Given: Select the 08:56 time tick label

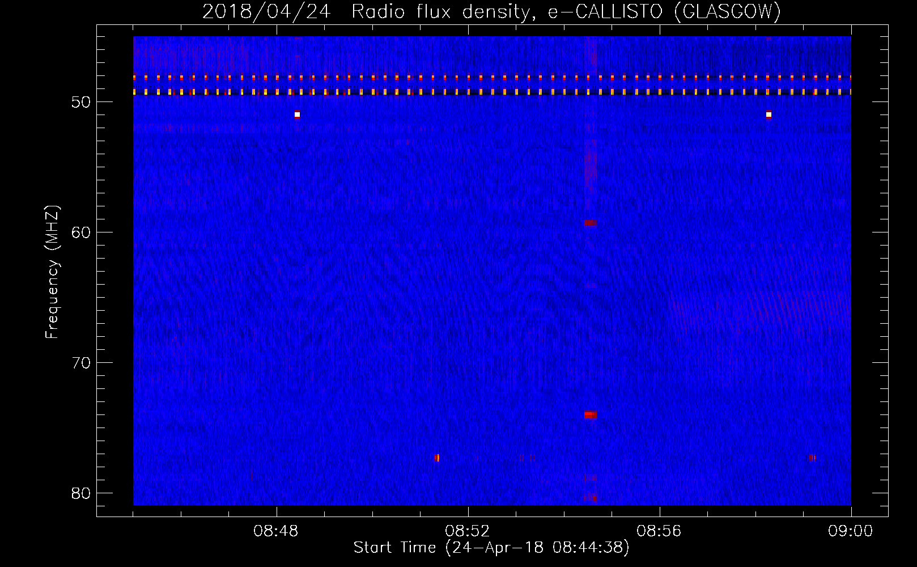Looking at the screenshot, I should [x=659, y=531].
